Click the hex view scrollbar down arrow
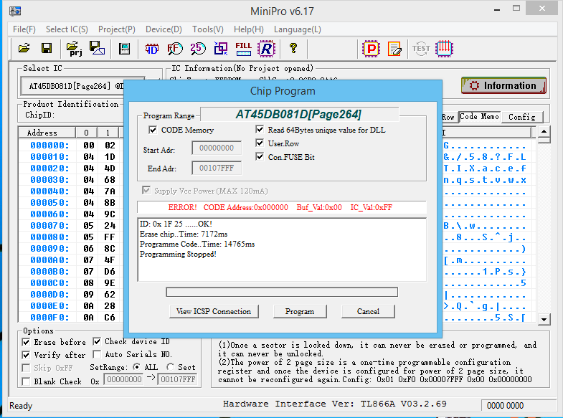The height and width of the screenshot is (418, 563). pos(544,319)
